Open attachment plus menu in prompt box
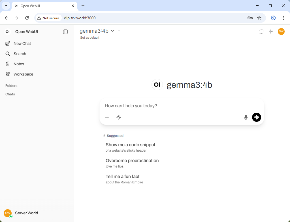Viewport: 290px width, 222px height. click(107, 117)
